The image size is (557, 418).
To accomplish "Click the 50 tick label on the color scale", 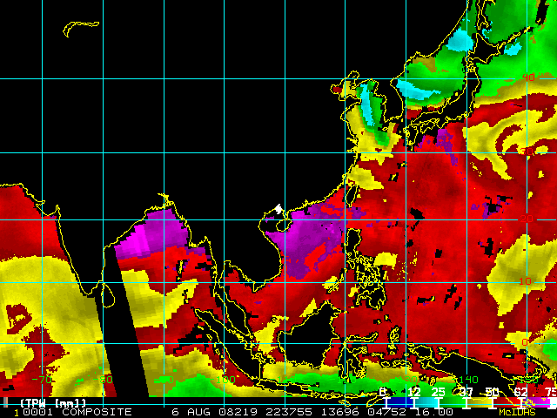I will click(x=494, y=394).
